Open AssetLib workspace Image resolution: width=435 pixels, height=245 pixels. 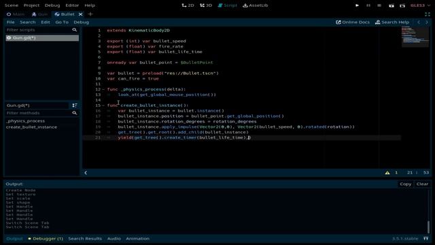click(256, 5)
